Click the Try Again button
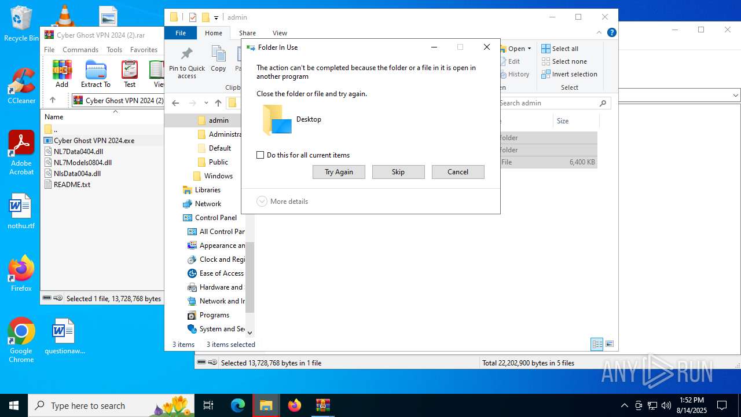This screenshot has height=417, width=741. click(x=339, y=172)
